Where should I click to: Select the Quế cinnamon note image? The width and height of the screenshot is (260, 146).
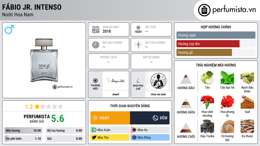[247, 102]
